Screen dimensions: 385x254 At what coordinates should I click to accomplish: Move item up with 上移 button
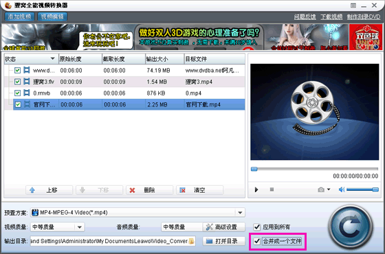click(49, 190)
